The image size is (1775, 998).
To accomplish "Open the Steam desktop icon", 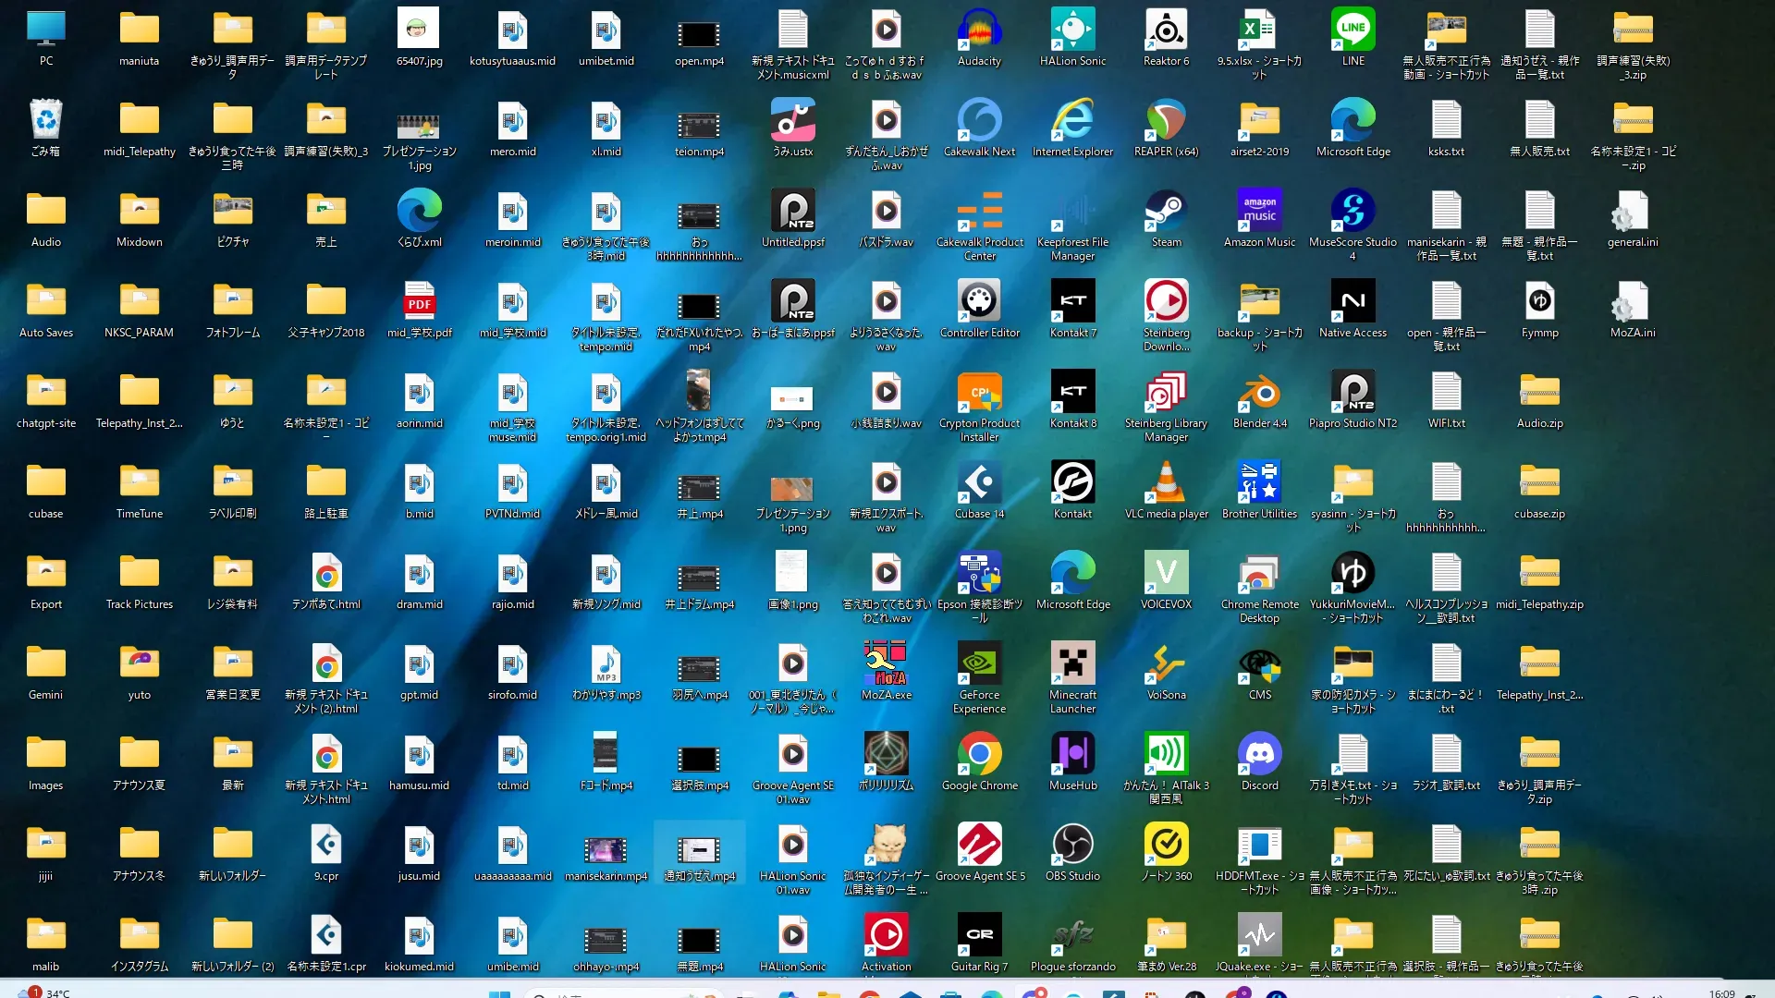I will coord(1166,212).
